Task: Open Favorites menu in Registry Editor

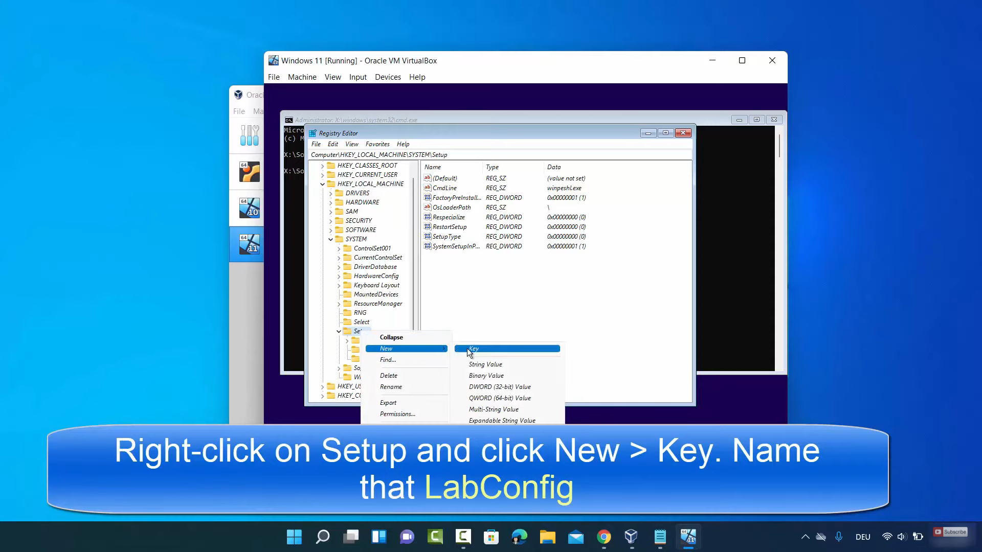Action: 377,144
